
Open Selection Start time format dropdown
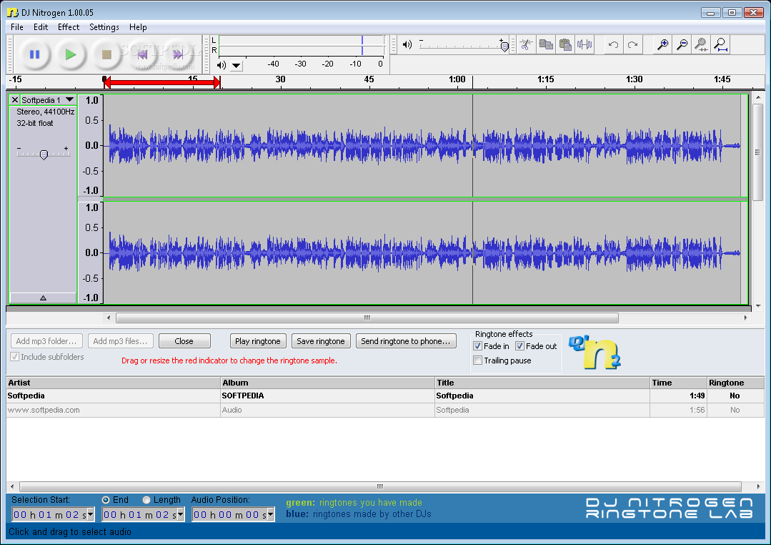pos(91,514)
